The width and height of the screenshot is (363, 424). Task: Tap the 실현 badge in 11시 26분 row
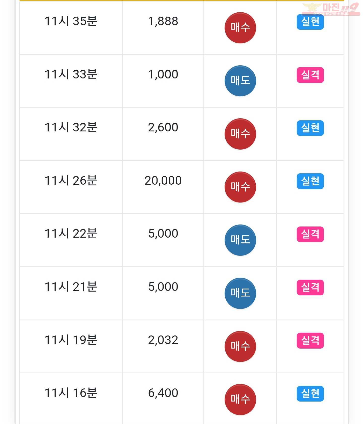click(x=310, y=181)
